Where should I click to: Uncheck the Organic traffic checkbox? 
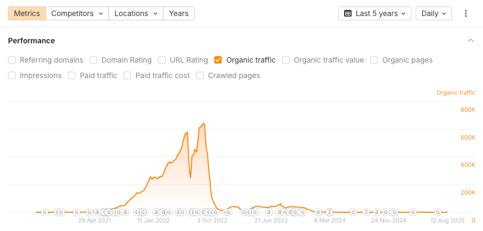coord(218,60)
